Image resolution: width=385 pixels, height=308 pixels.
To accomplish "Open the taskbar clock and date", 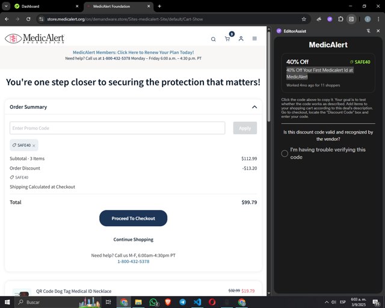I will click(359, 302).
